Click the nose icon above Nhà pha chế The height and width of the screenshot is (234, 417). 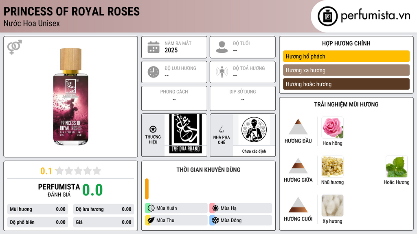click(x=222, y=129)
